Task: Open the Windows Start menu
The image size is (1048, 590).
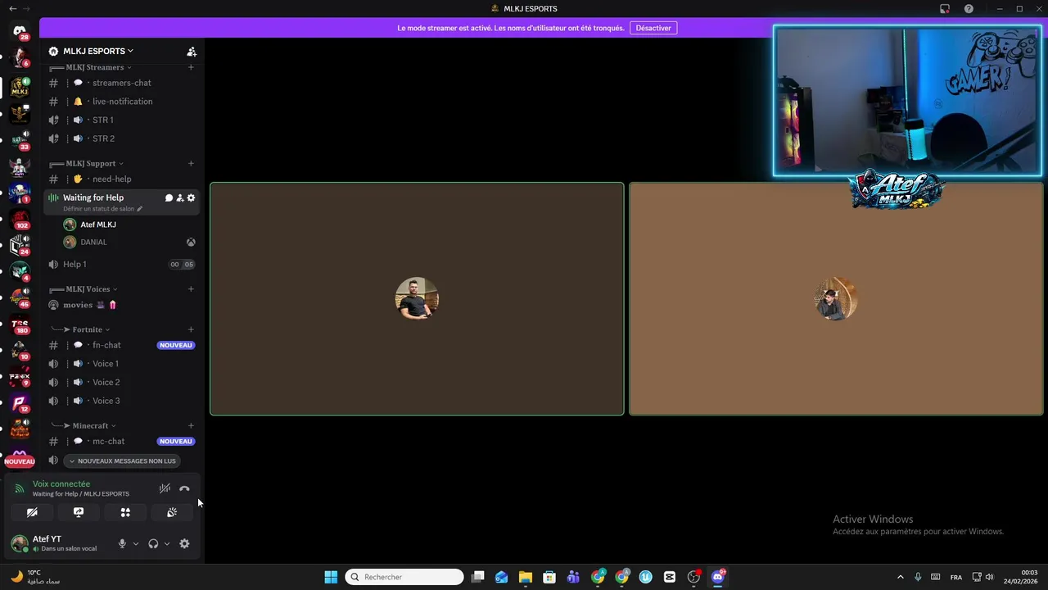Action: pos(331,577)
